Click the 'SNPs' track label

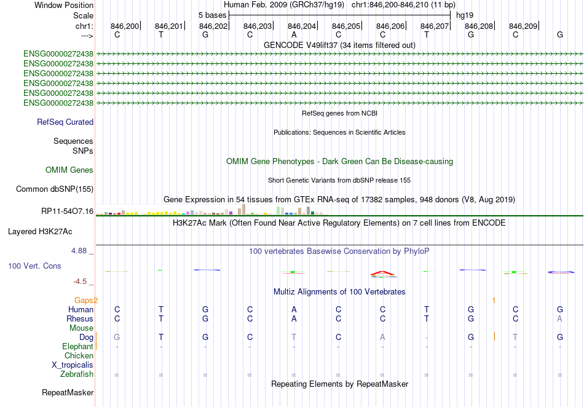[x=83, y=151]
